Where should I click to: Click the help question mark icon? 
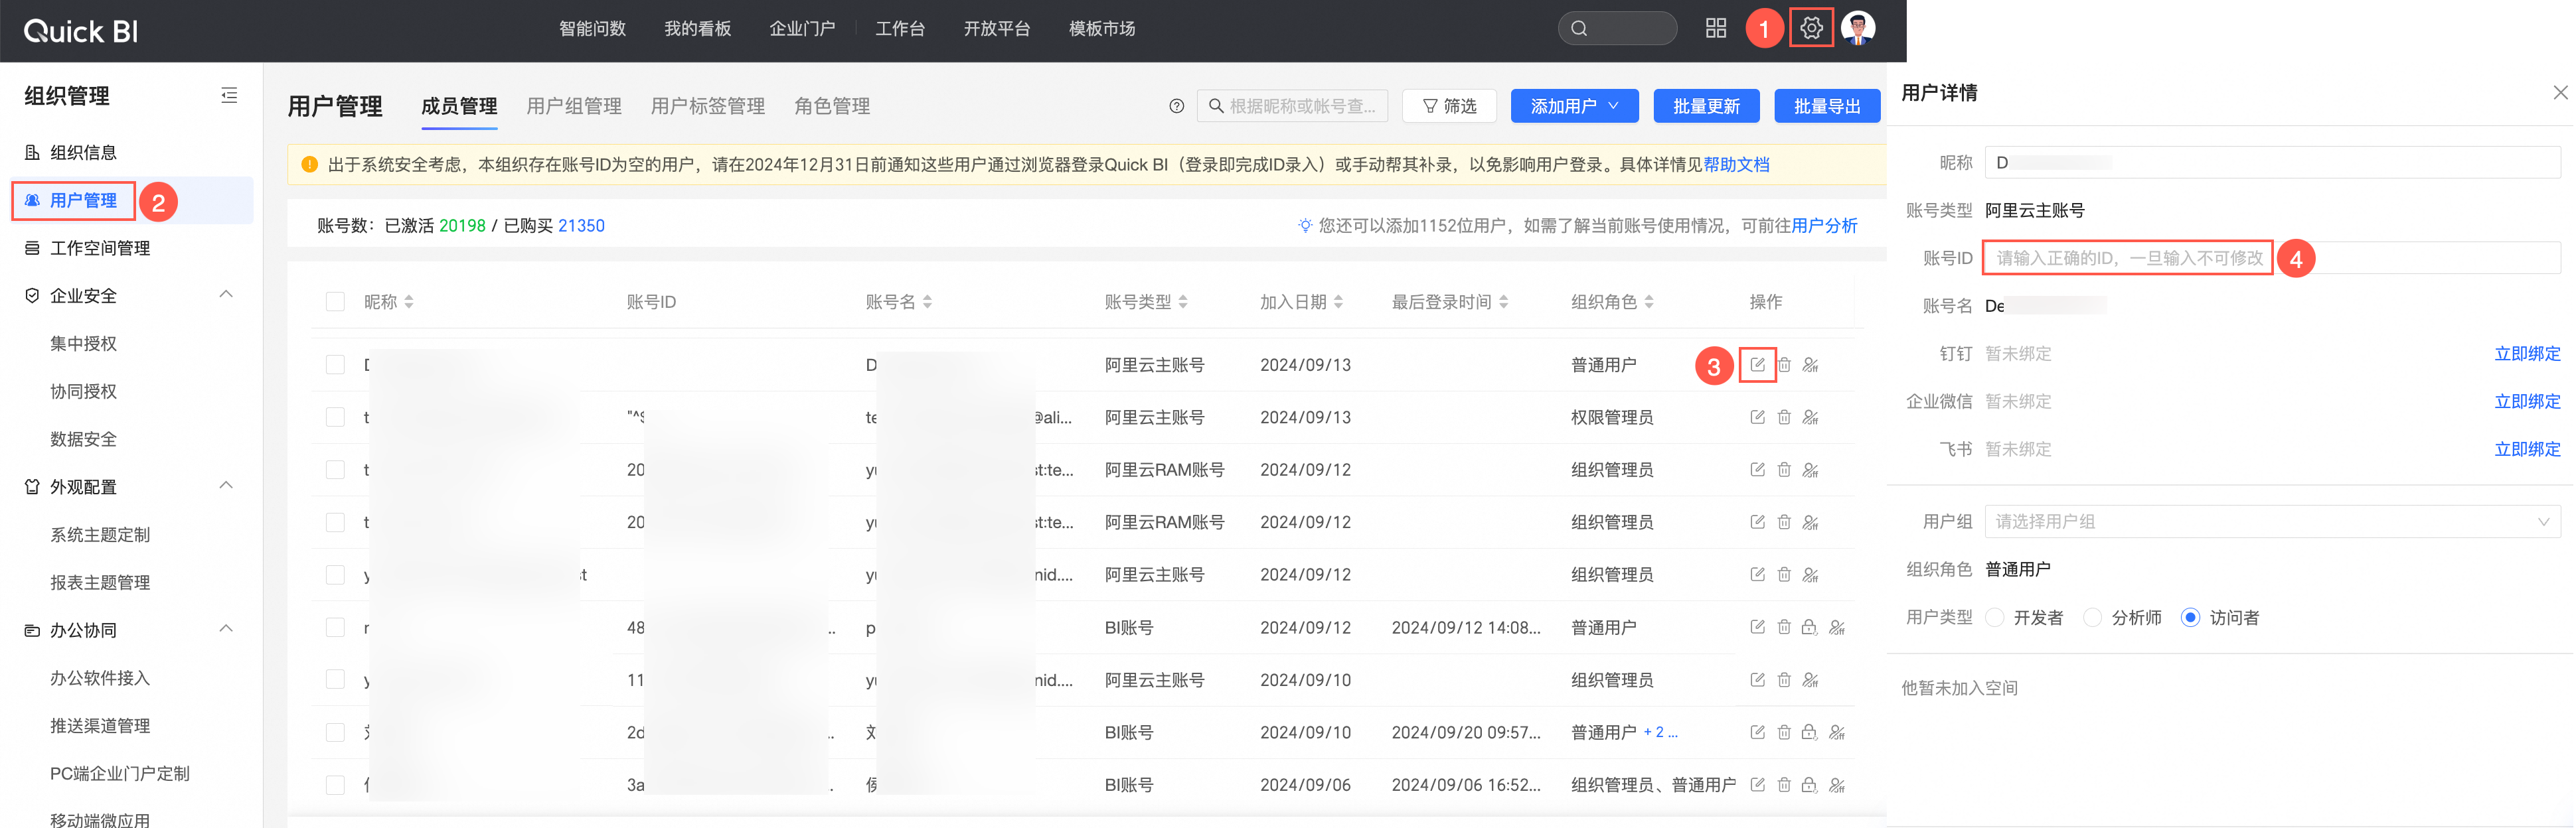tap(1176, 106)
